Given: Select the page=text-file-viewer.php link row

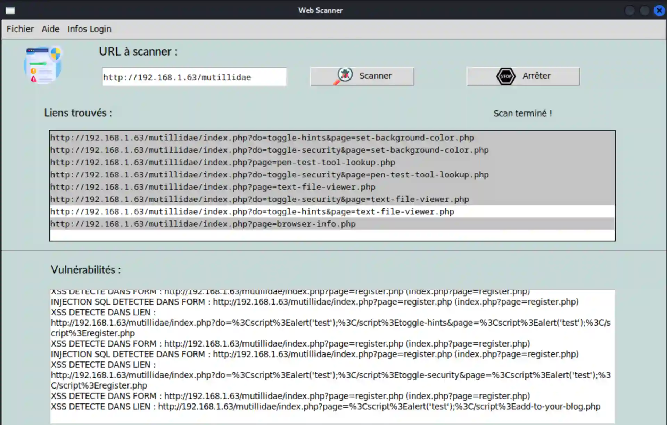Looking at the screenshot, I should 213,187.
